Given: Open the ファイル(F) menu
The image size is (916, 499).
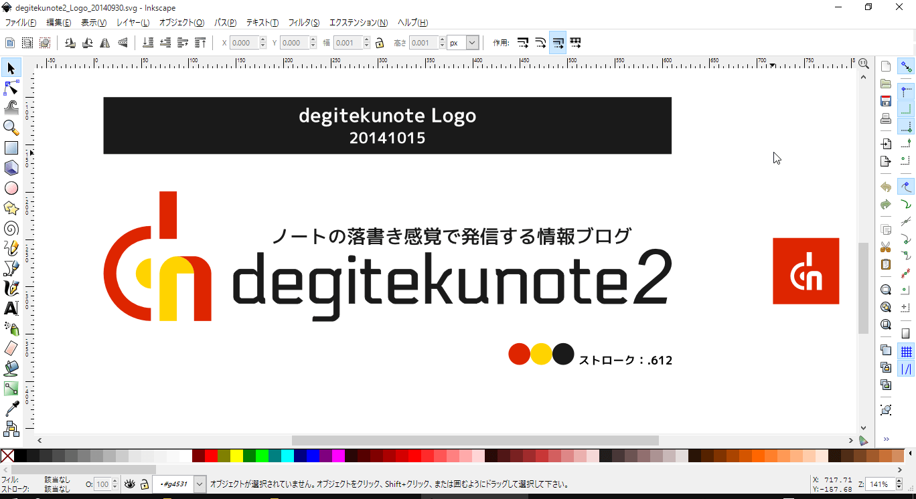Looking at the screenshot, I should coord(21,23).
